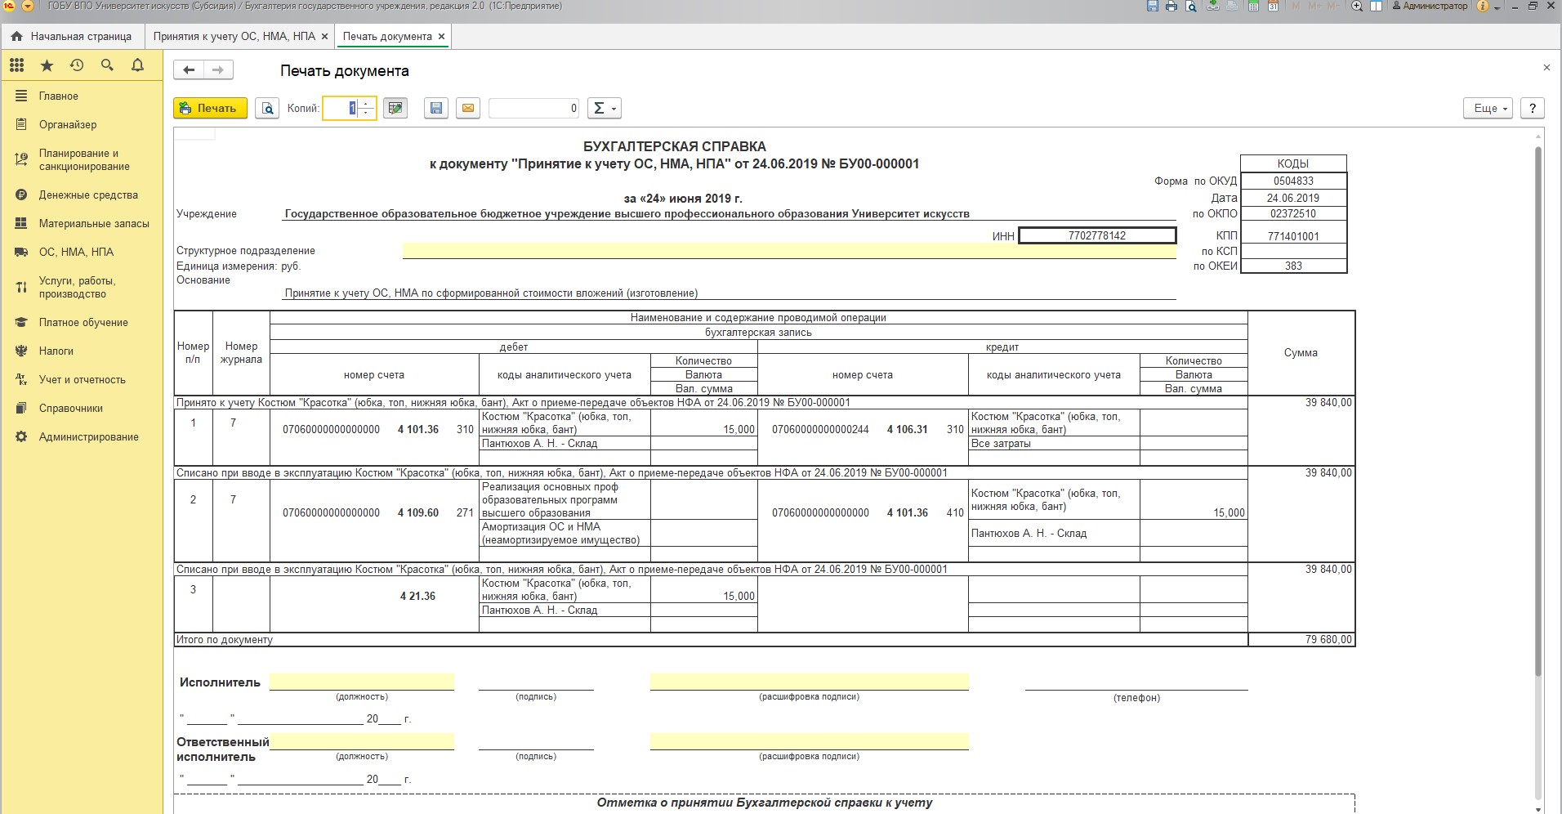Image resolution: width=1562 pixels, height=814 pixels.
Task: Click the M memory button in title bar
Action: click(1296, 7)
